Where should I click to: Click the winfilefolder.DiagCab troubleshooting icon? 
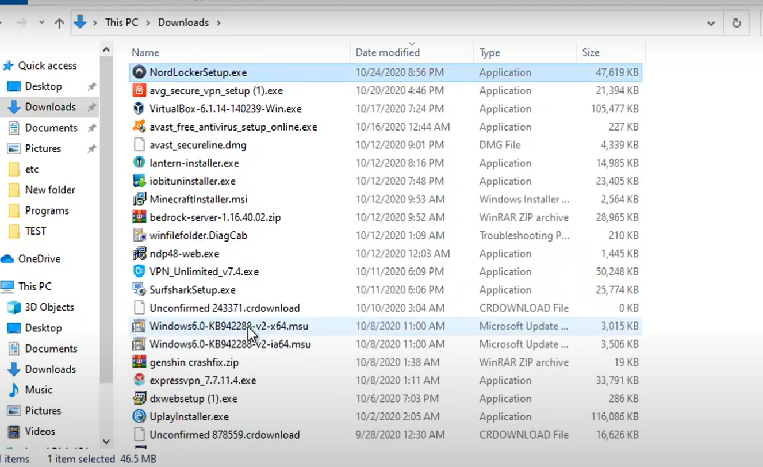[x=139, y=235]
